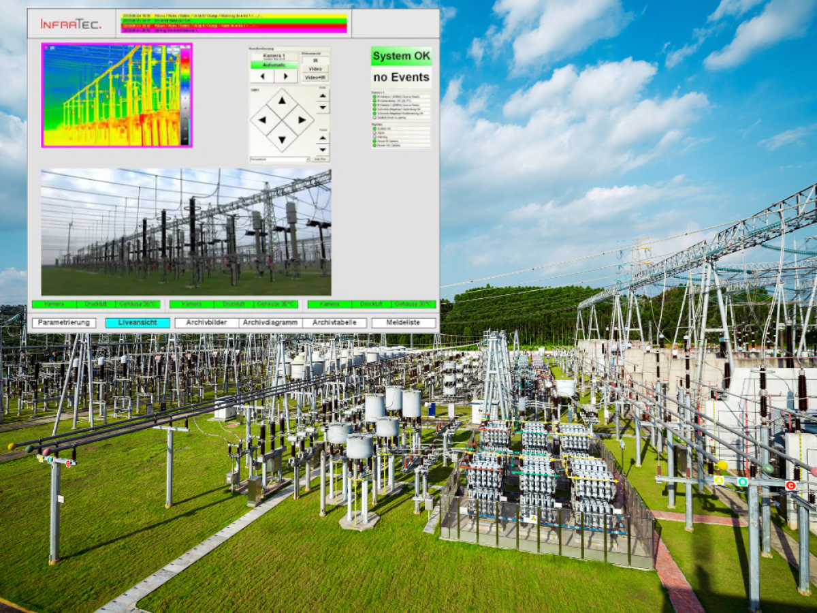The height and width of the screenshot is (613, 817).
Task: Click the Goto Pos button
Action: 319,159
